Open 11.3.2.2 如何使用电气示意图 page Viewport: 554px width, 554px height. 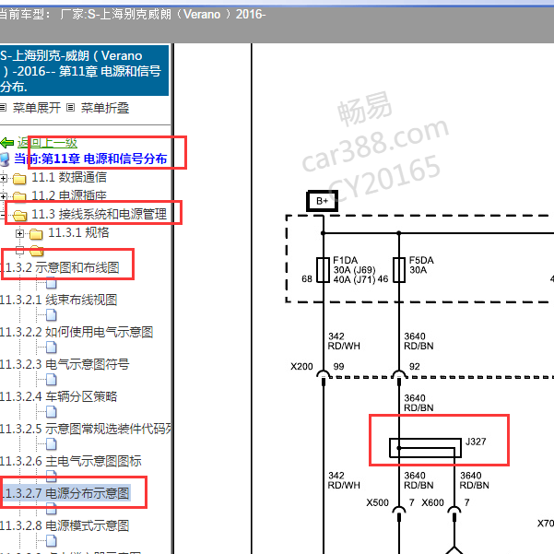pos(77,332)
